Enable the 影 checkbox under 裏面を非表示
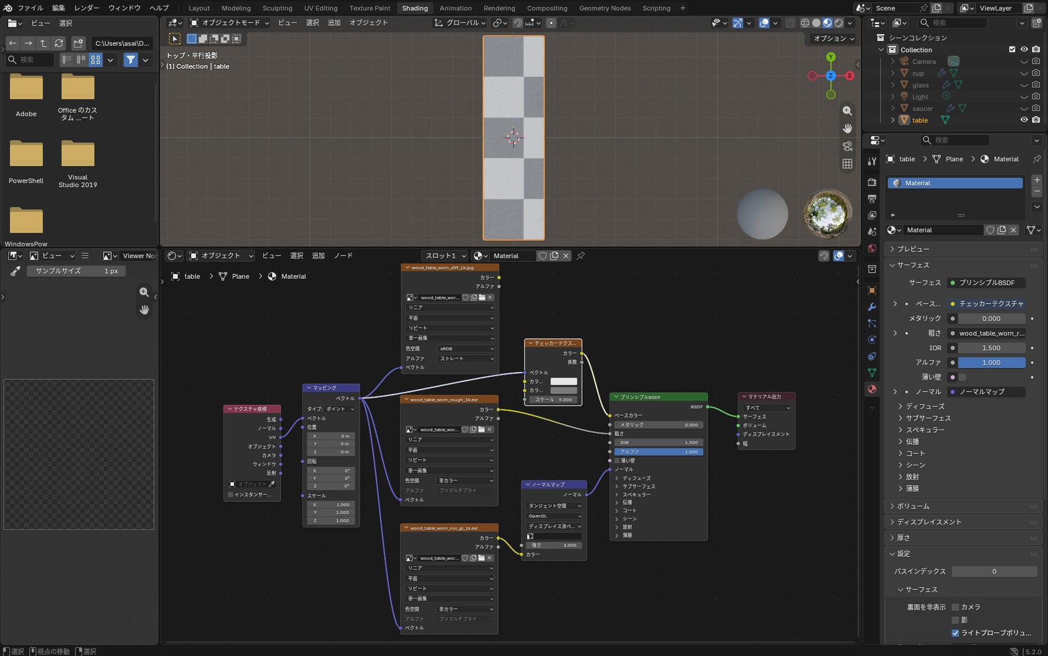 [955, 620]
